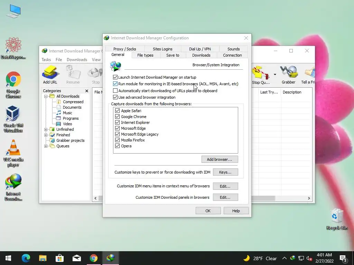
Task: Click IDM tray icon in system tray
Action: 293,258
